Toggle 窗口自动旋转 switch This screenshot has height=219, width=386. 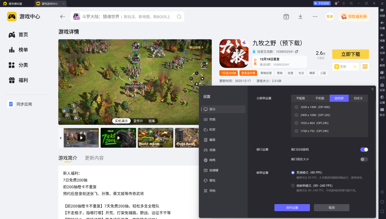coord(364,149)
